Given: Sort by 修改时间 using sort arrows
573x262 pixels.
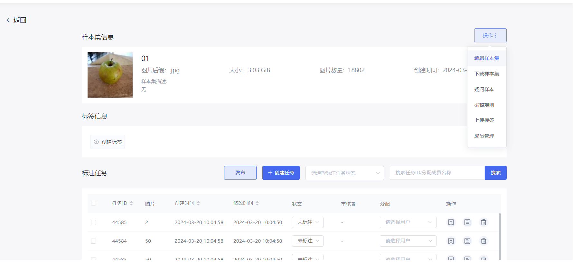Looking at the screenshot, I should tap(257, 203).
